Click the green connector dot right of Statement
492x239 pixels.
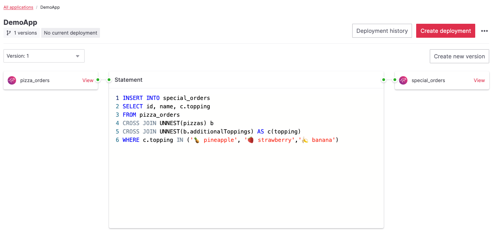383,80
